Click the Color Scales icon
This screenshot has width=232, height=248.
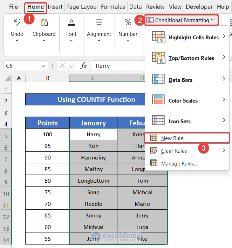(158, 99)
